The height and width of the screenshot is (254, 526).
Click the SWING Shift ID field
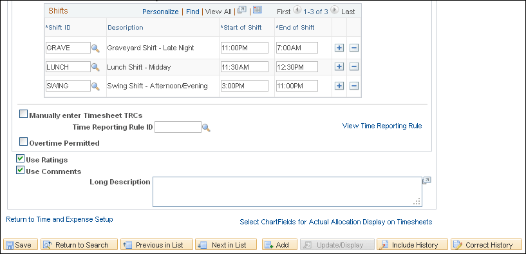68,86
